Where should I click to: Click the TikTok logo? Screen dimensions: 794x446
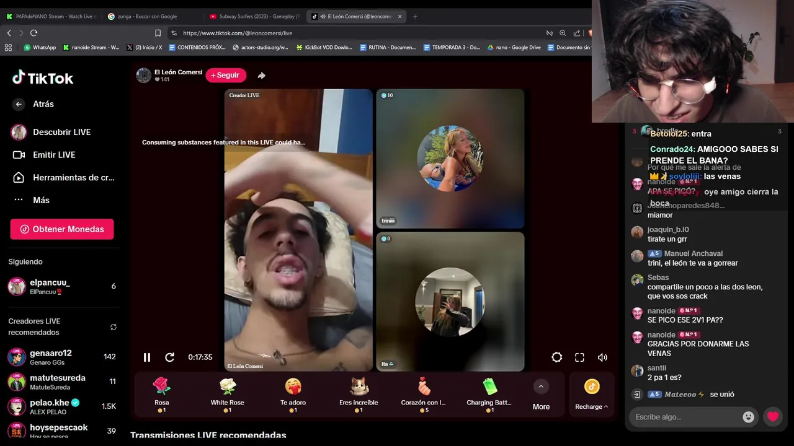(43, 78)
